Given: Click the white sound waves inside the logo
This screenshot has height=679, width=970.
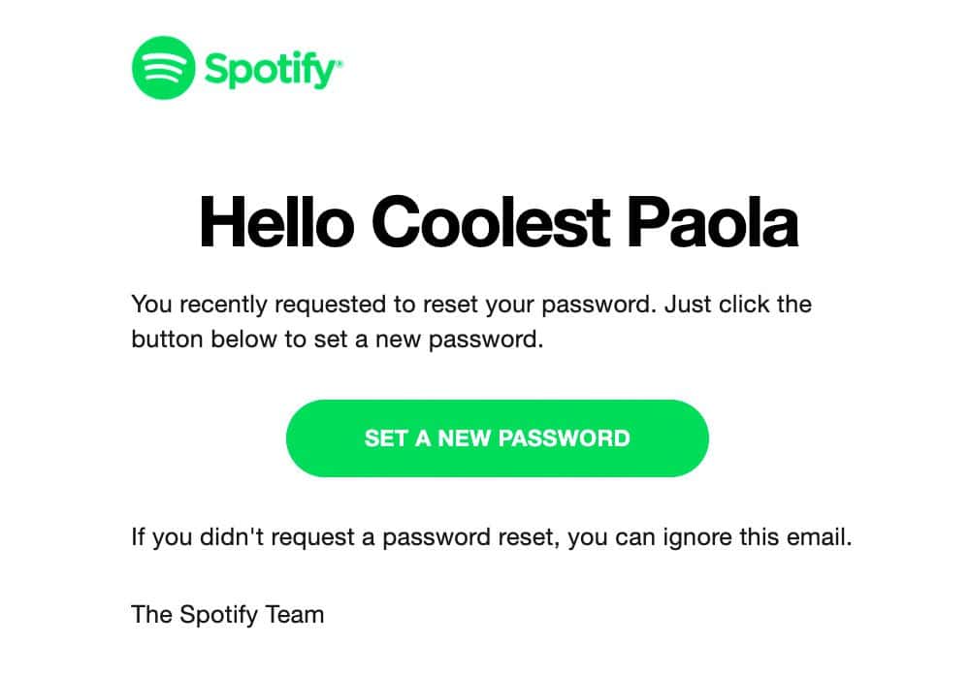Looking at the screenshot, I should (162, 68).
